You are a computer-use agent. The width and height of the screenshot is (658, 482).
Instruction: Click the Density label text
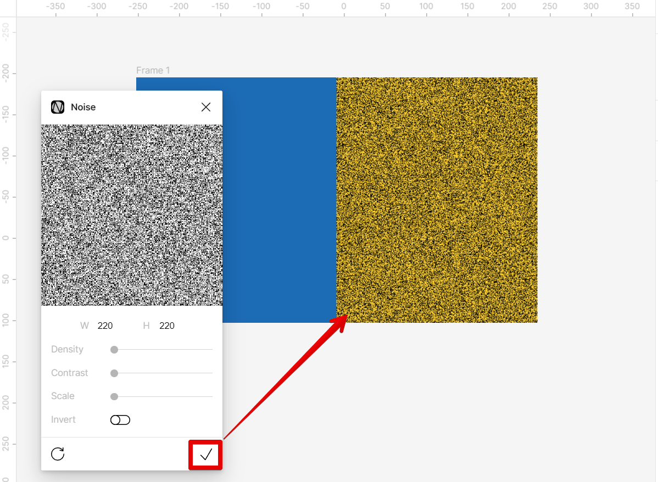point(67,349)
